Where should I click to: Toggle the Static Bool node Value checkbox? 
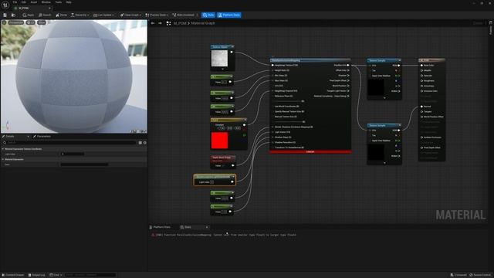(x=224, y=165)
